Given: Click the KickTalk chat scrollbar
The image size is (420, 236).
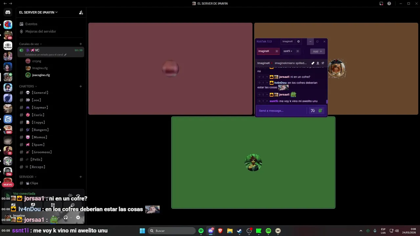Looking at the screenshot, I should click(327, 102).
